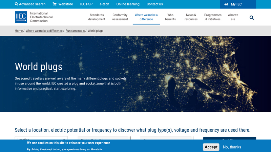
Task: Visit the e-tech link
Action: pyautogui.click(x=104, y=4)
